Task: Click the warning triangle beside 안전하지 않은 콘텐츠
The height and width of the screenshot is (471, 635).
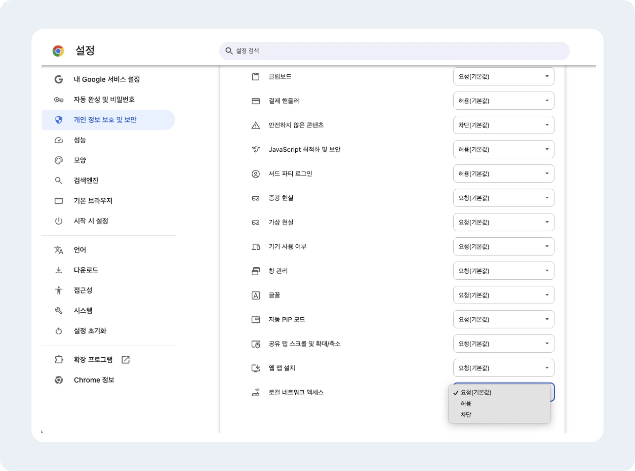Action: (256, 125)
